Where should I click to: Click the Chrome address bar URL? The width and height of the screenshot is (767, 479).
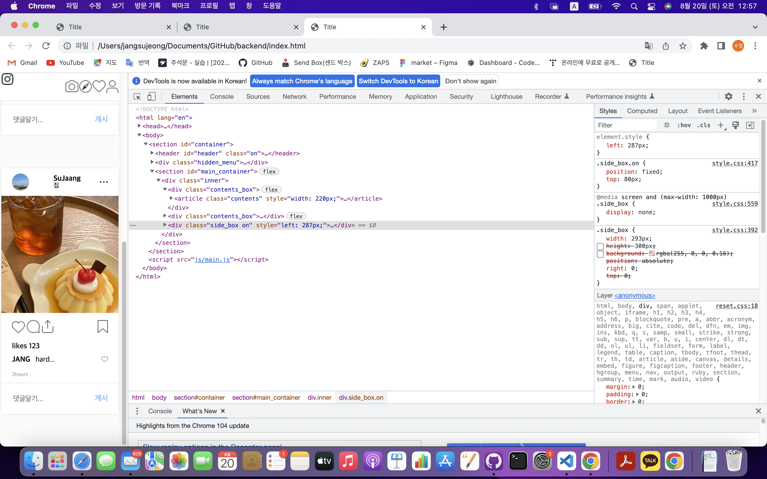point(202,46)
